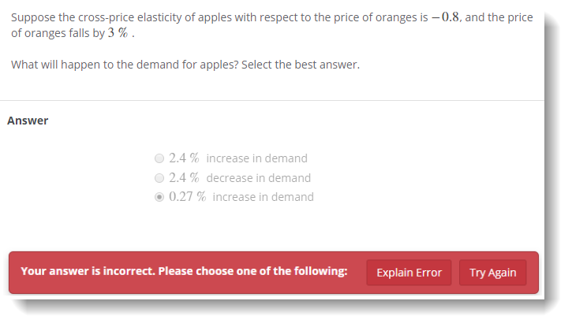Click the "2.4 %" number in first option
The height and width of the screenshot is (327, 572).
(184, 158)
